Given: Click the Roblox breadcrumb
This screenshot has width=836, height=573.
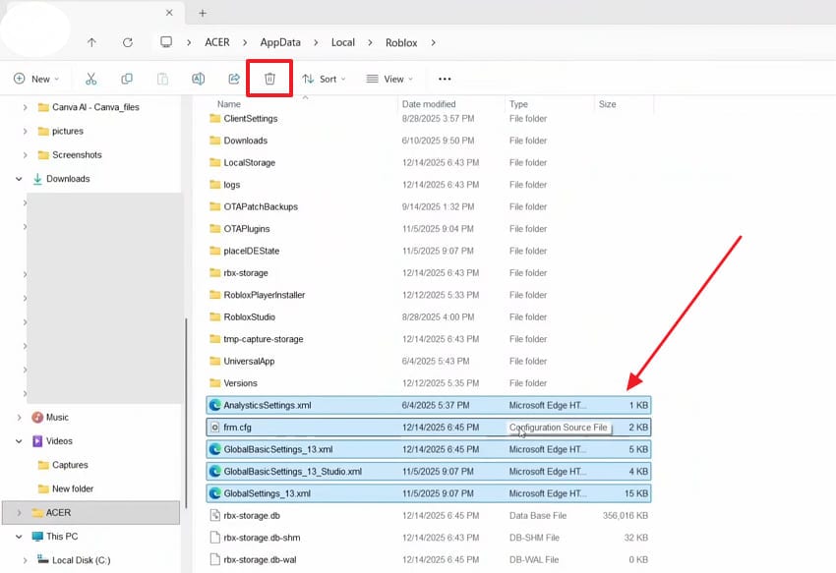Looking at the screenshot, I should 401,42.
